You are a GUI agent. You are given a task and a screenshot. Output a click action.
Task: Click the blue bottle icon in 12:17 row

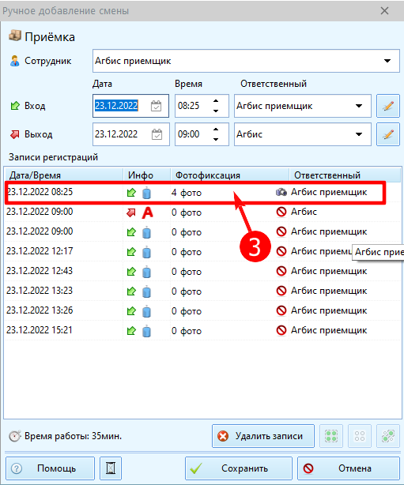[146, 252]
